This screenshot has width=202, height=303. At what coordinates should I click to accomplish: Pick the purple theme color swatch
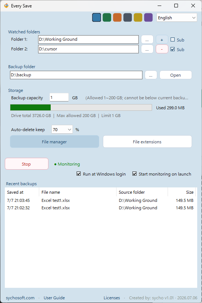(148, 17)
